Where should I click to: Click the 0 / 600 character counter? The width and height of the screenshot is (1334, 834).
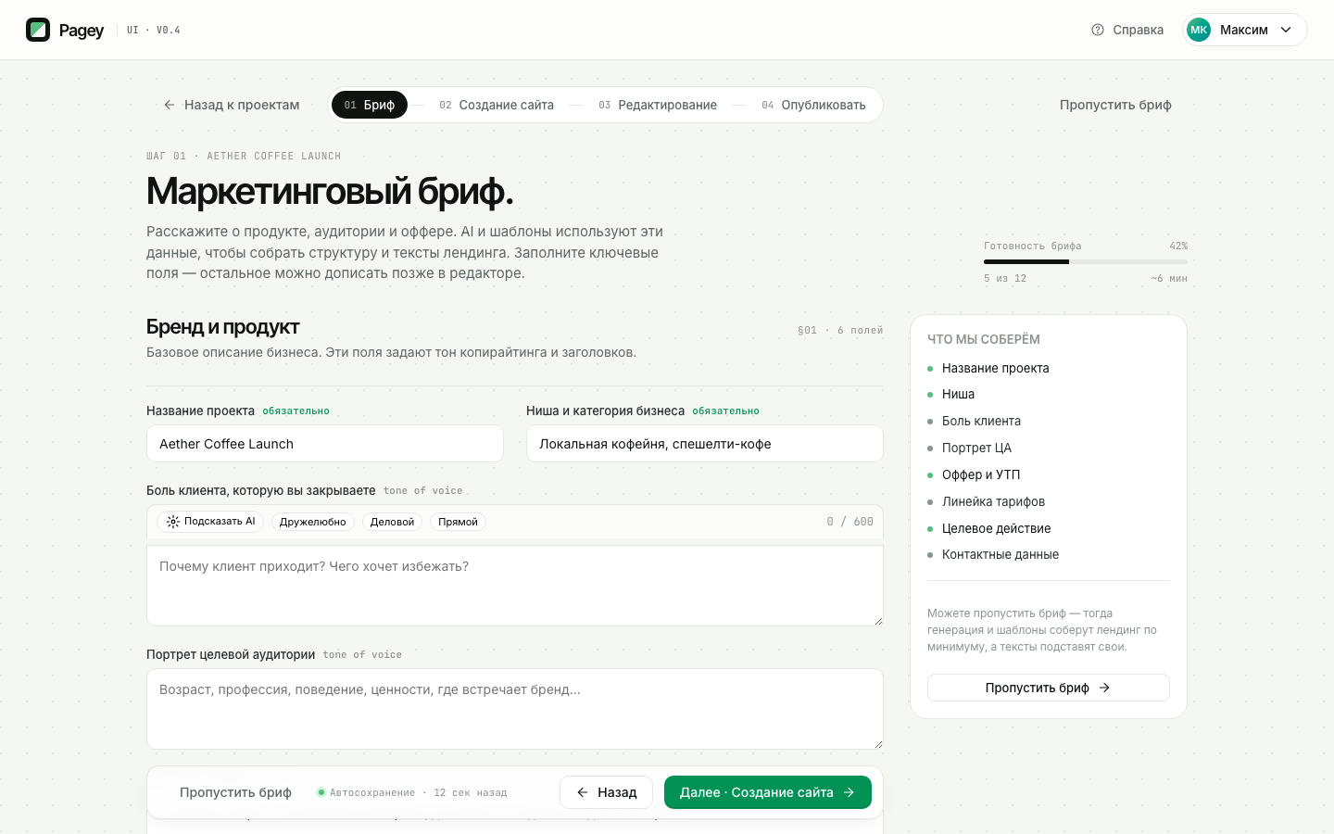coord(850,522)
